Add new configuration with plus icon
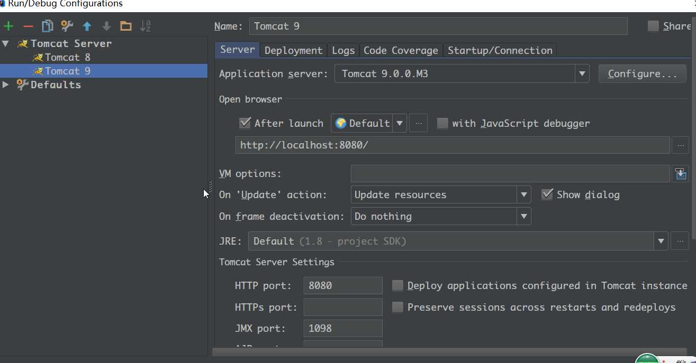The height and width of the screenshot is (363, 696). tap(8, 26)
